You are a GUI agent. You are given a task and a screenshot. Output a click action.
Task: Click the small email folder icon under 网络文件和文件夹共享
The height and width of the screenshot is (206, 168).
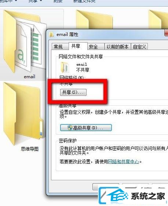coord(65,68)
